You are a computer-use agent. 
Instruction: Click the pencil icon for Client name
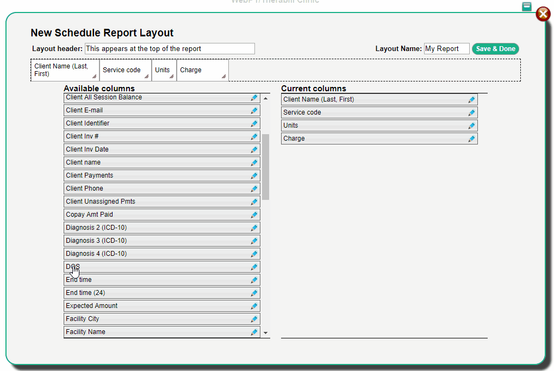pyautogui.click(x=254, y=163)
